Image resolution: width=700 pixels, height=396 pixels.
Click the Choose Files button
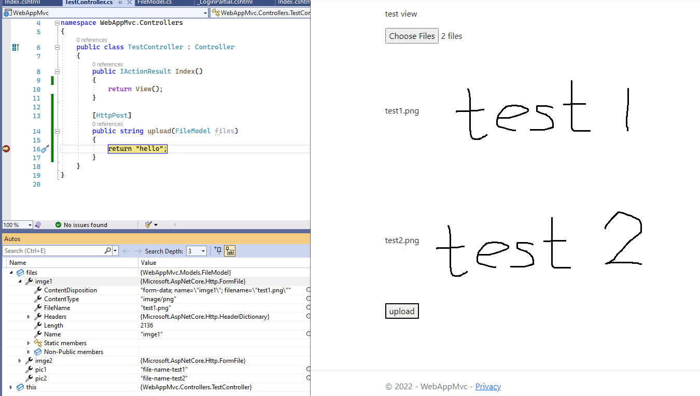[x=412, y=36]
